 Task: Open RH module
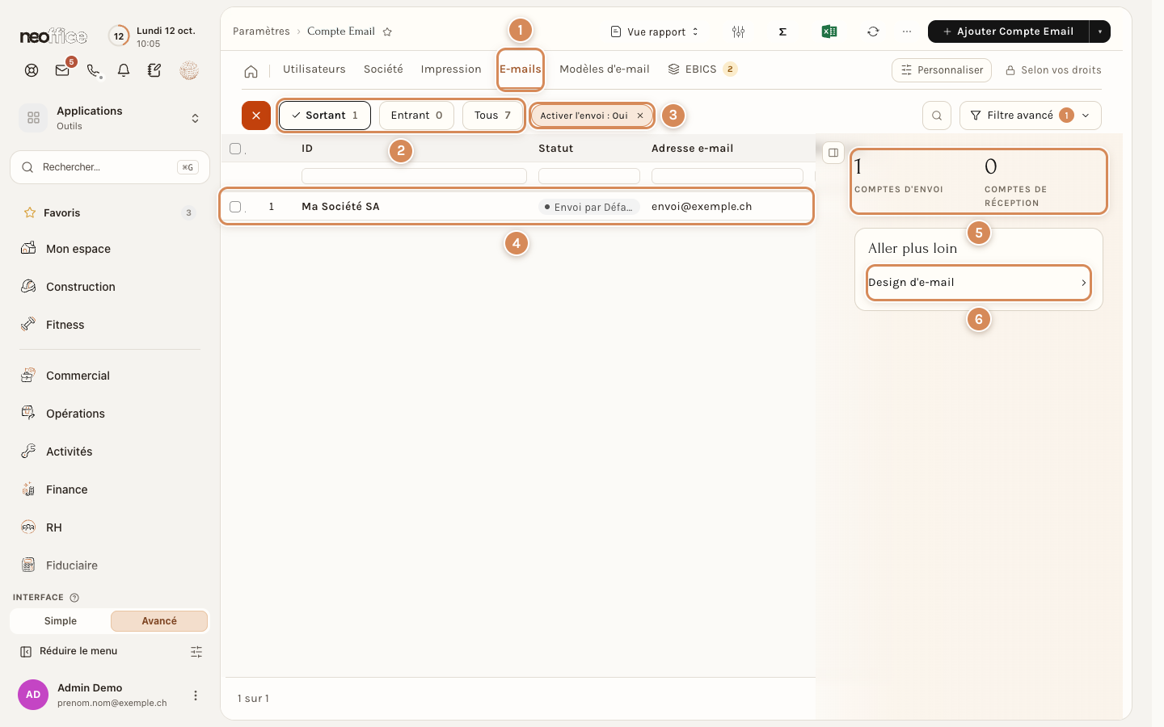tap(110, 527)
